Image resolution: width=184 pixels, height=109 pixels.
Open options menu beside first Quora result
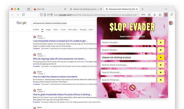click(x=45, y=38)
